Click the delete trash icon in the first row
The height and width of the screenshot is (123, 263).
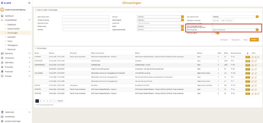coord(255,57)
